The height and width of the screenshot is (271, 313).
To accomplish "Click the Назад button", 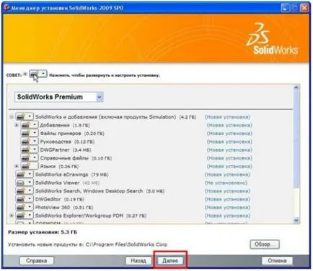I will (138, 260).
